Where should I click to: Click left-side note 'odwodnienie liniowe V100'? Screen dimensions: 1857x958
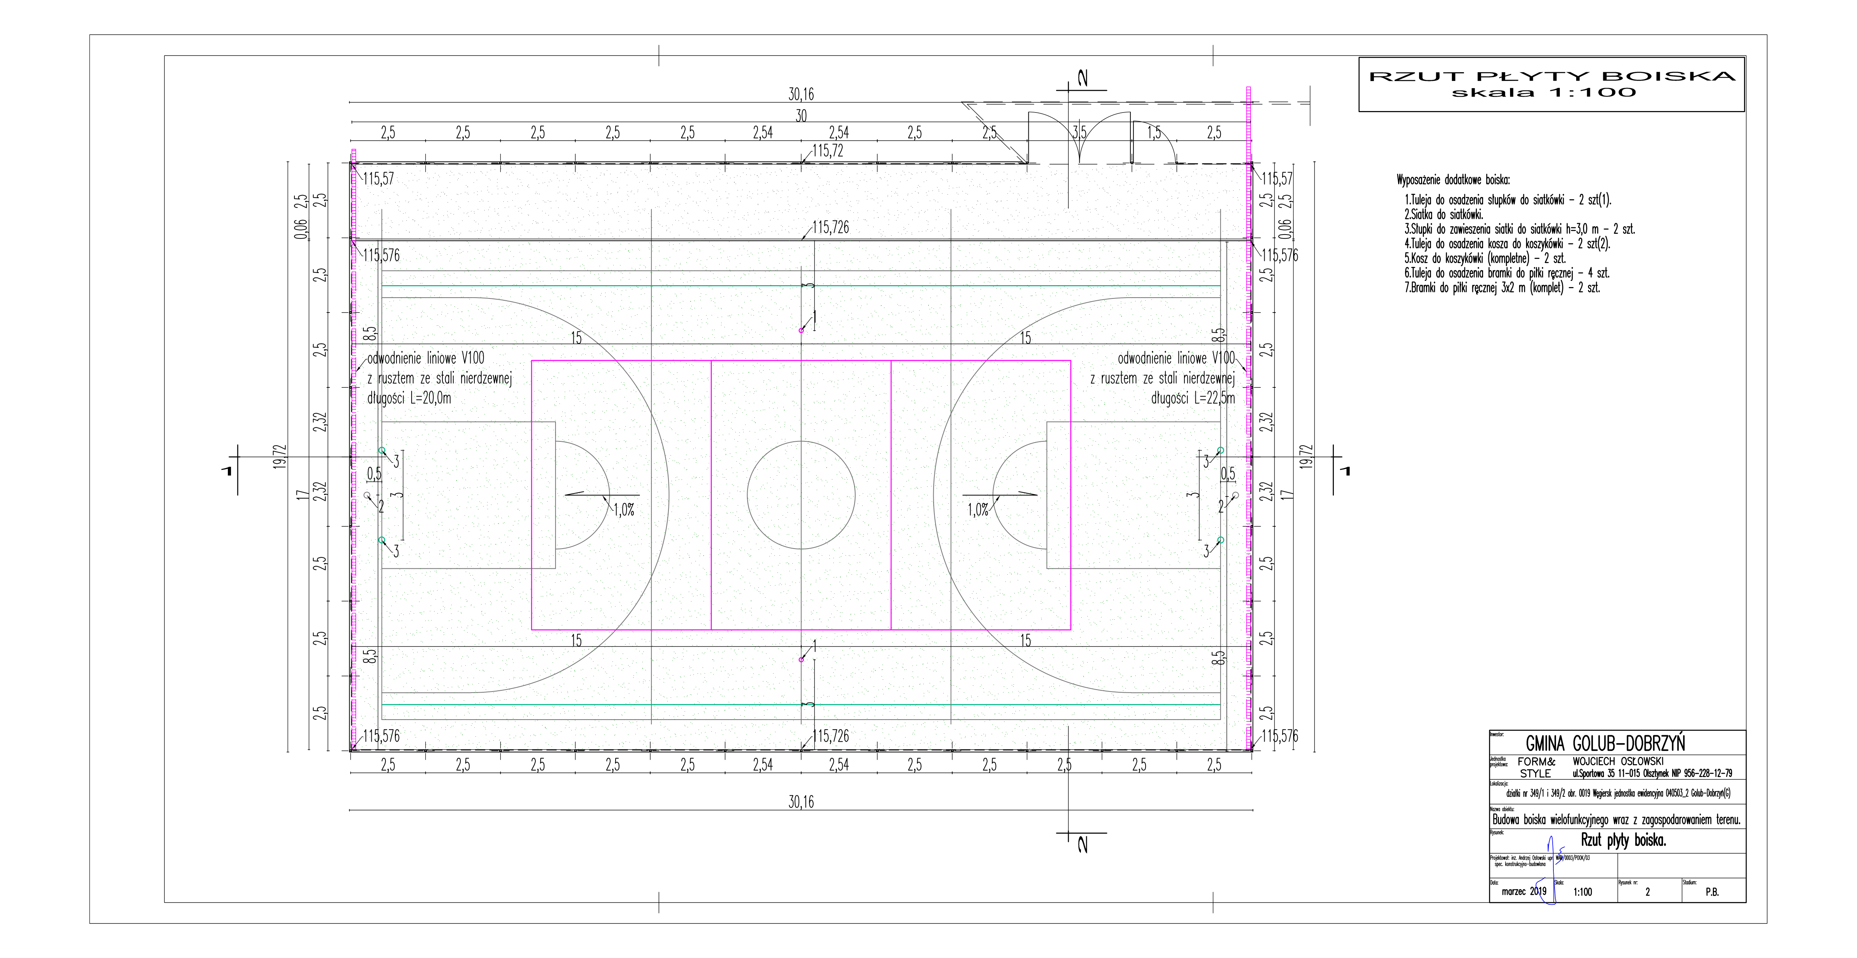(x=426, y=358)
